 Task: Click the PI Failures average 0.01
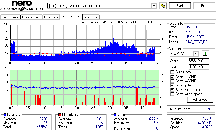[x=100, y=119]
